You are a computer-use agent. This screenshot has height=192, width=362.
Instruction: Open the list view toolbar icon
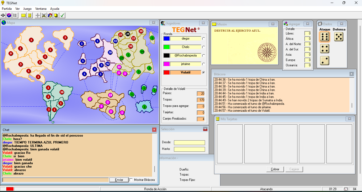click(15, 15)
